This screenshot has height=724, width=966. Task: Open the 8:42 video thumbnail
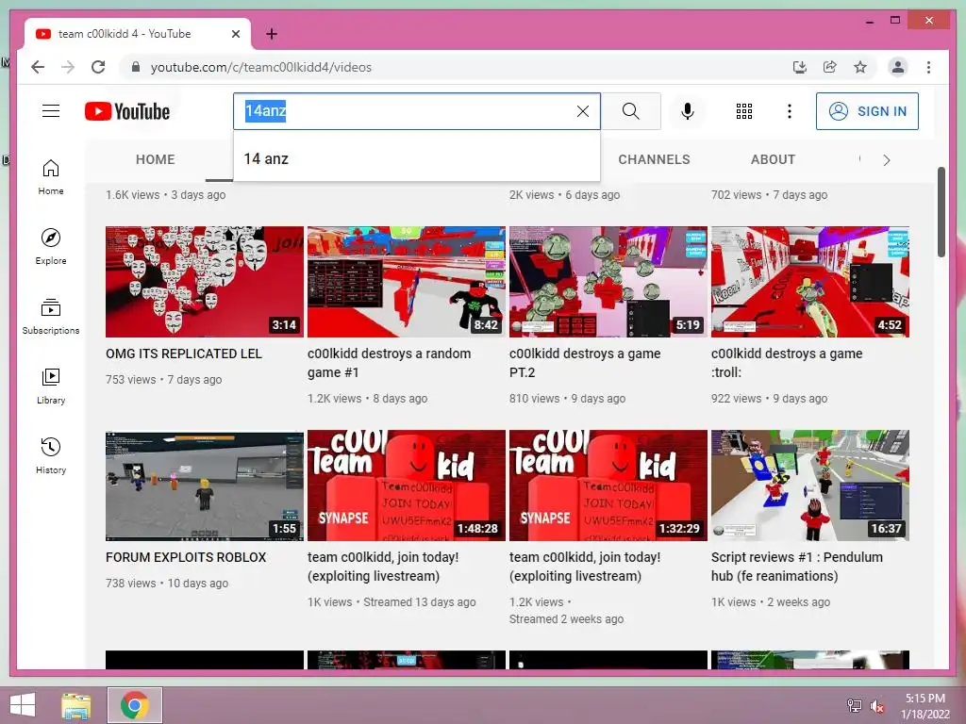tap(406, 282)
